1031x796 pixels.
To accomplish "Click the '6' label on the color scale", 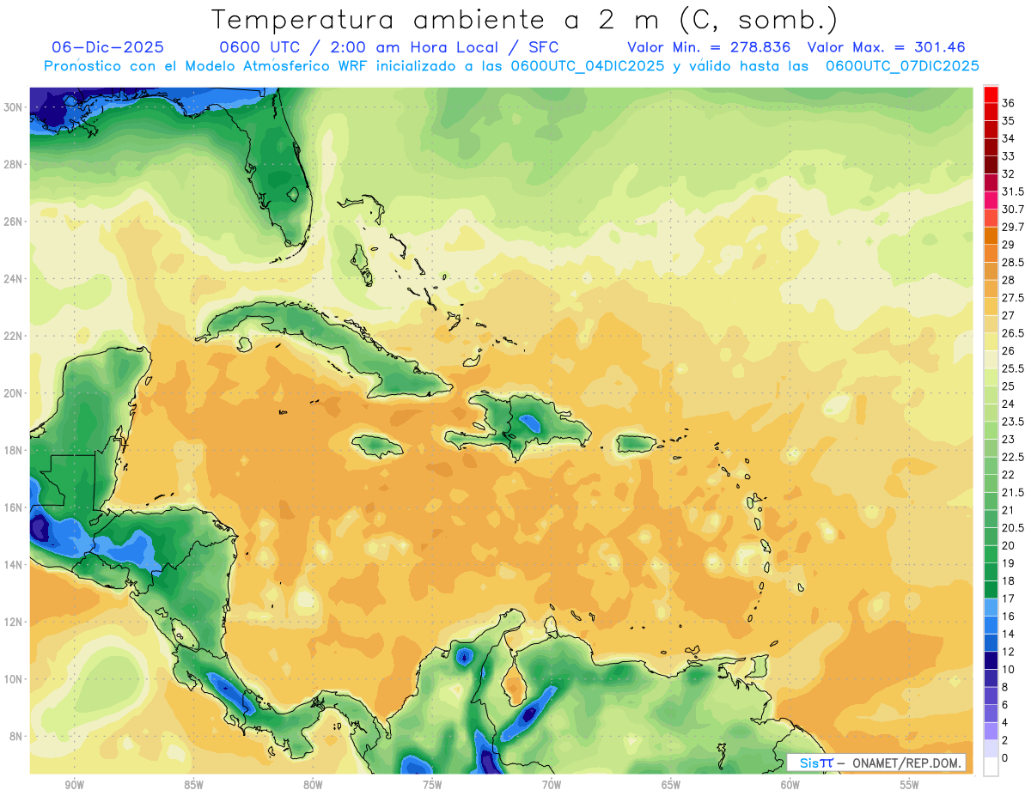I will [1005, 705].
